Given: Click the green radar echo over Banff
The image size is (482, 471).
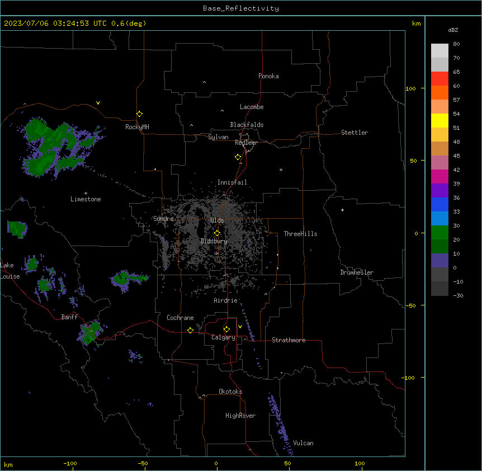Looking at the screenshot, I should point(91,333).
